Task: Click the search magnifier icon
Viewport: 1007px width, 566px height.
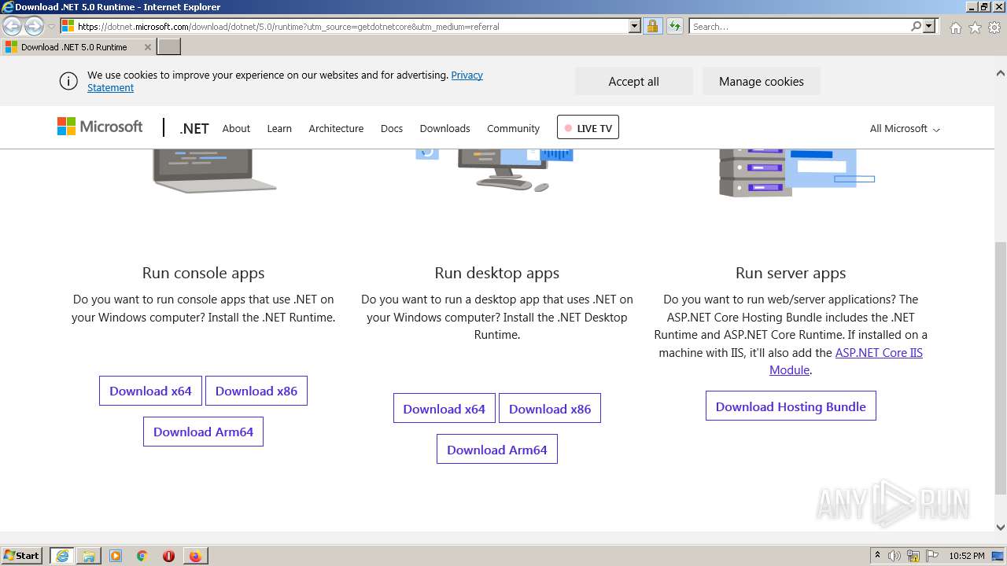Action: [x=916, y=26]
